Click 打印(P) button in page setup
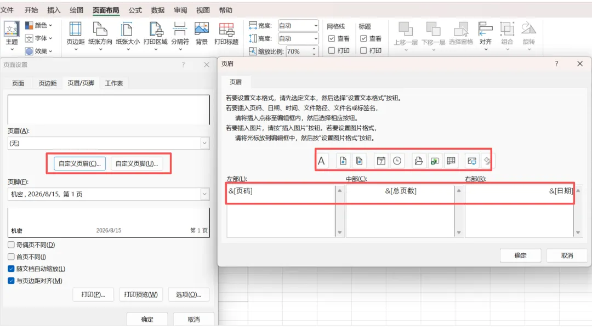The image size is (592, 330). [93, 294]
